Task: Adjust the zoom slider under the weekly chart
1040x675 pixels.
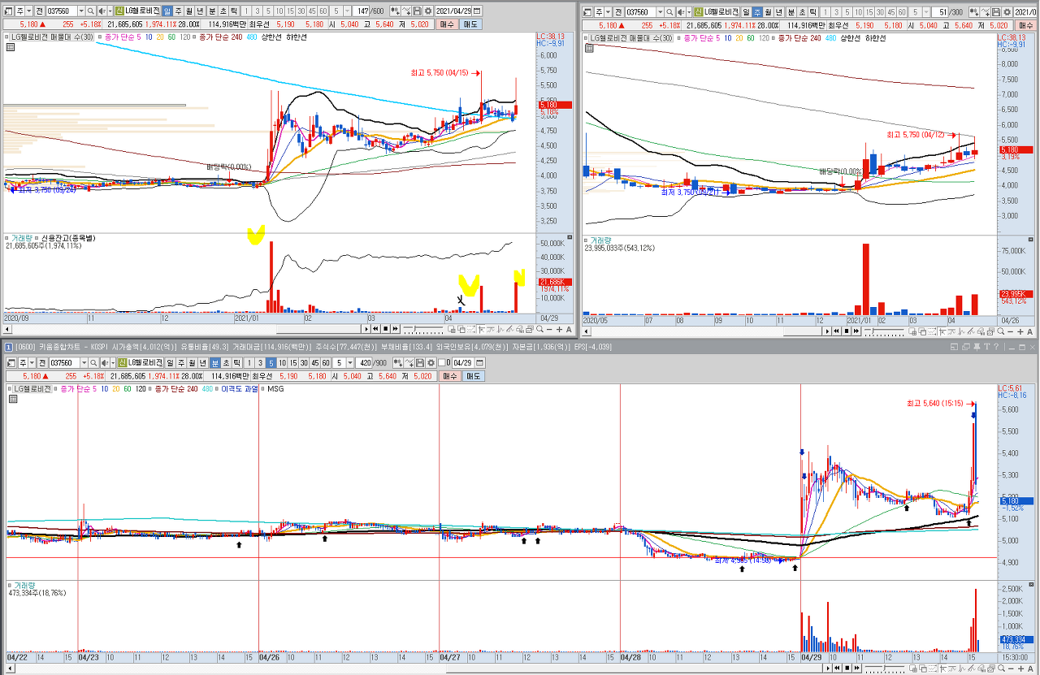Action: (x=883, y=331)
